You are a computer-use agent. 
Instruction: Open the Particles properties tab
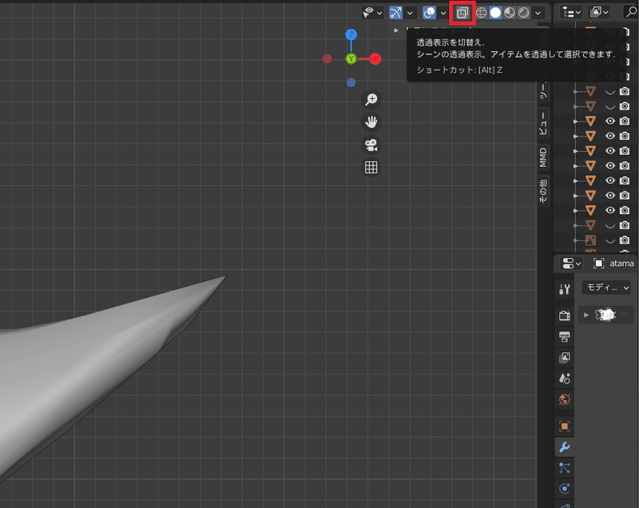(x=565, y=468)
